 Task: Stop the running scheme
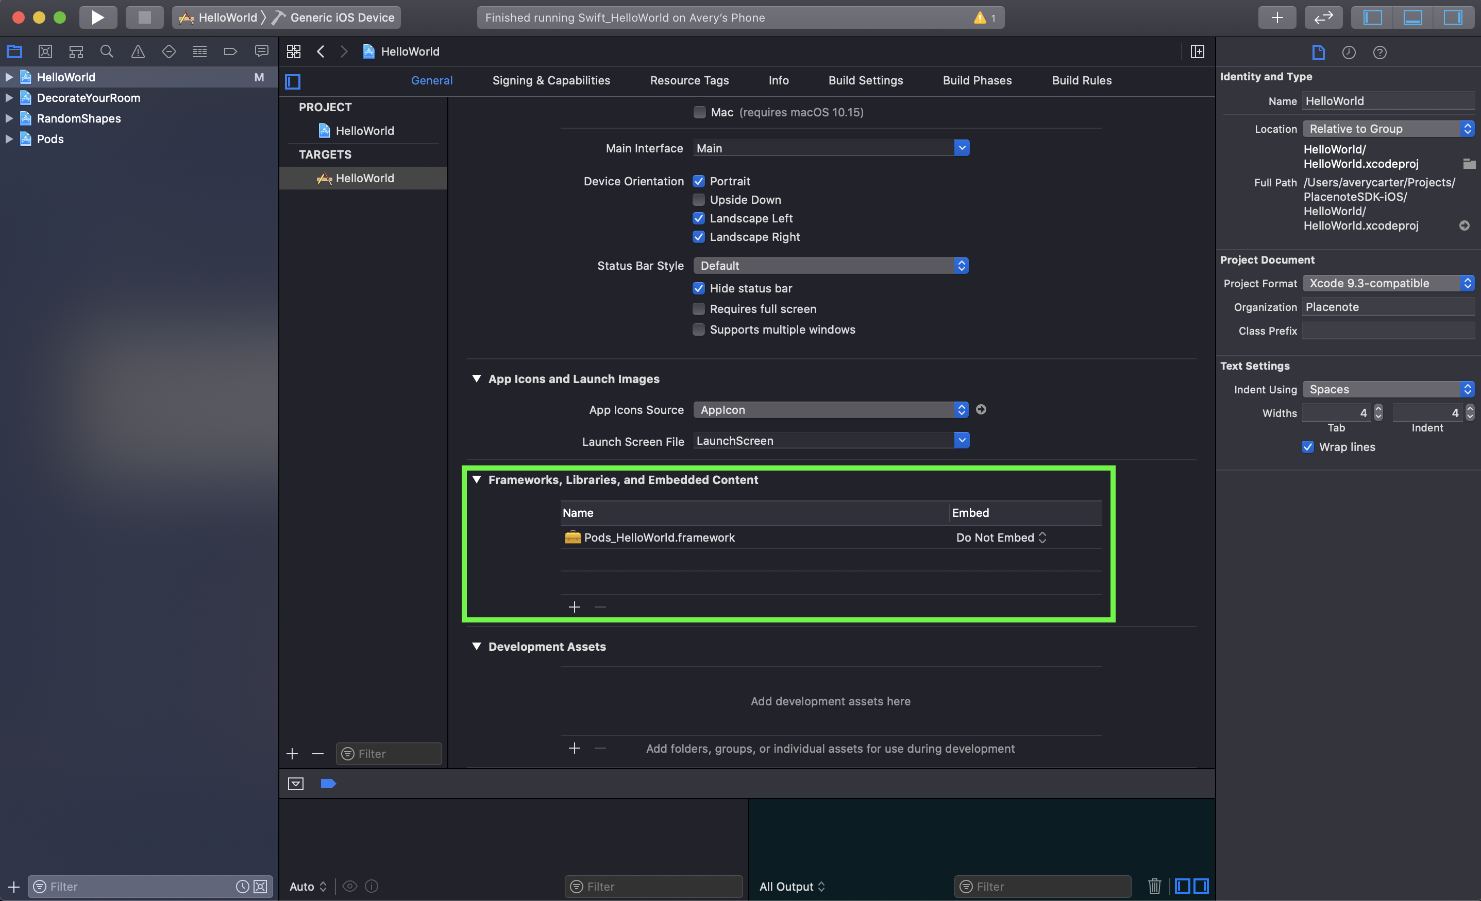click(x=144, y=18)
